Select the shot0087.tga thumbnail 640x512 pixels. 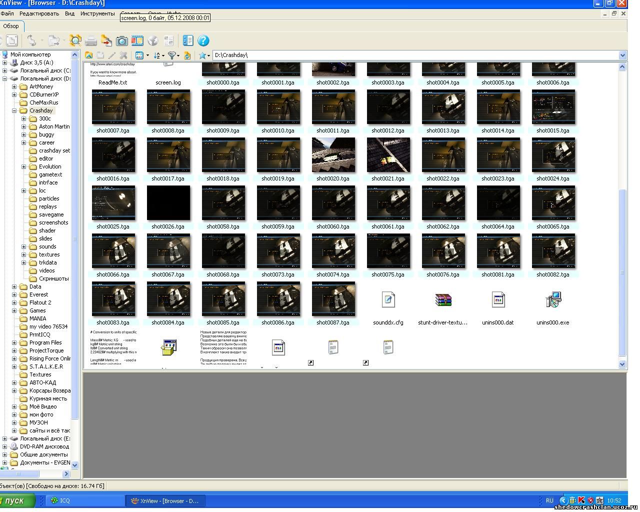click(333, 299)
